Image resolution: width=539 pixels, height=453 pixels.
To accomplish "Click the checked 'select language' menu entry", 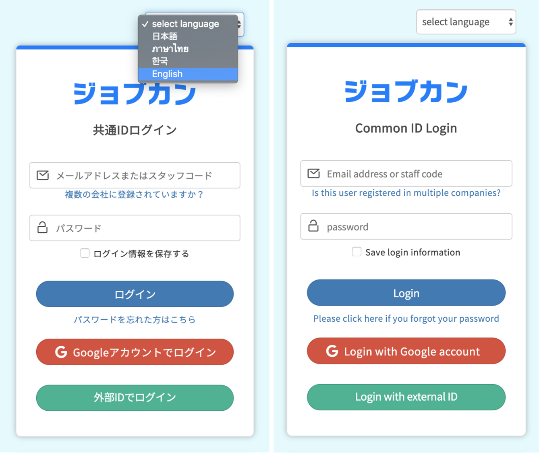I will 188,24.
